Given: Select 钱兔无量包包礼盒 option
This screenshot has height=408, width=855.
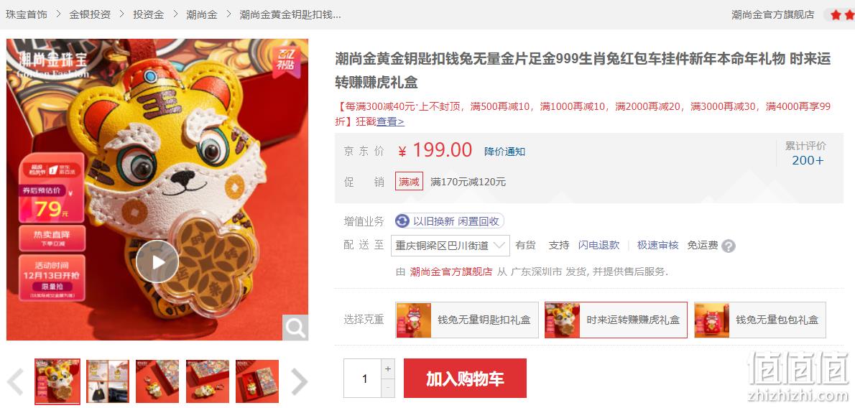Looking at the screenshot, I should pos(759,320).
